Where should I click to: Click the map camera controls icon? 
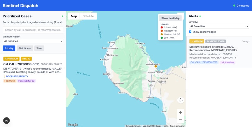[x=180, y=100]
